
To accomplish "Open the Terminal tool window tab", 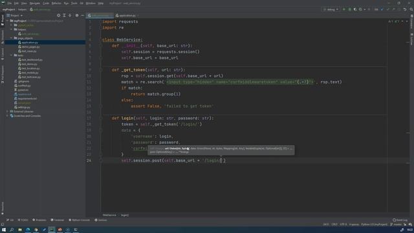I will point(58,220).
